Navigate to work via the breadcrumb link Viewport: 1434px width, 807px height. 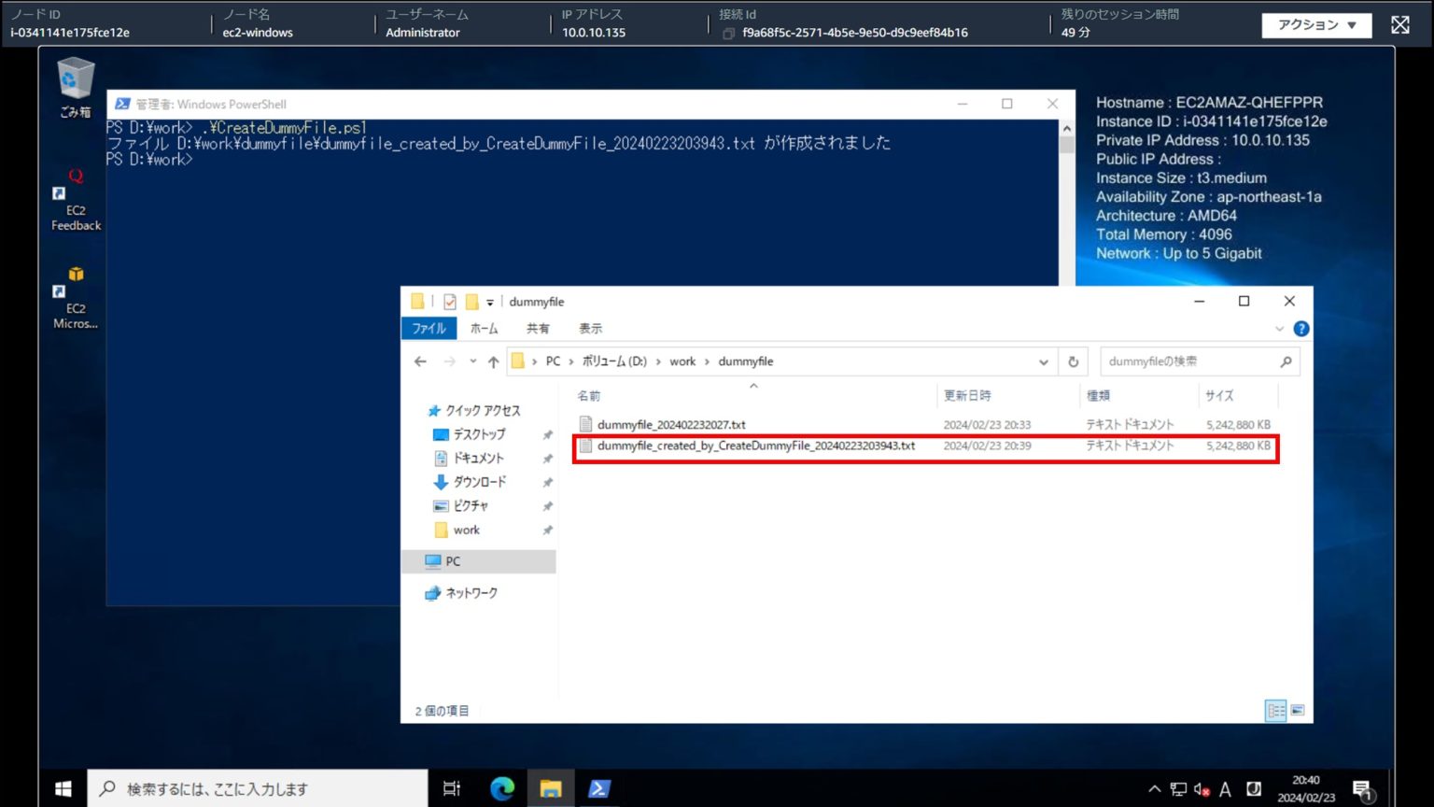pyautogui.click(x=683, y=361)
